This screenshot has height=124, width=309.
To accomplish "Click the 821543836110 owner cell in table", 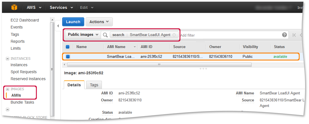I will tap(221, 57).
